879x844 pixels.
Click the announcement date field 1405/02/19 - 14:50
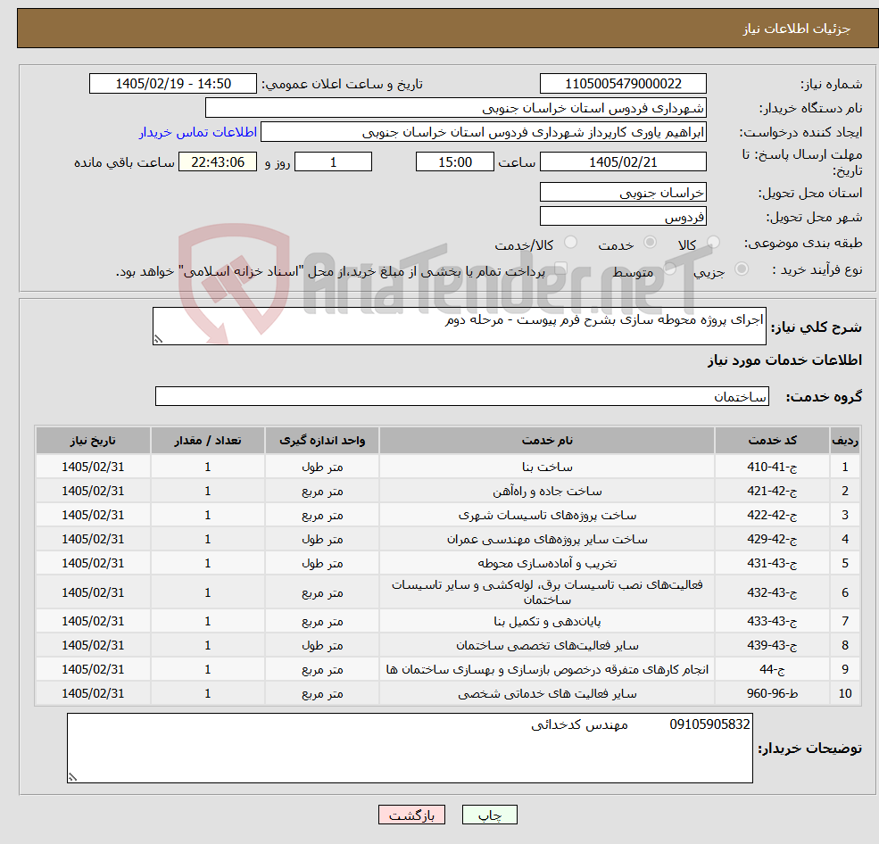tap(172, 84)
